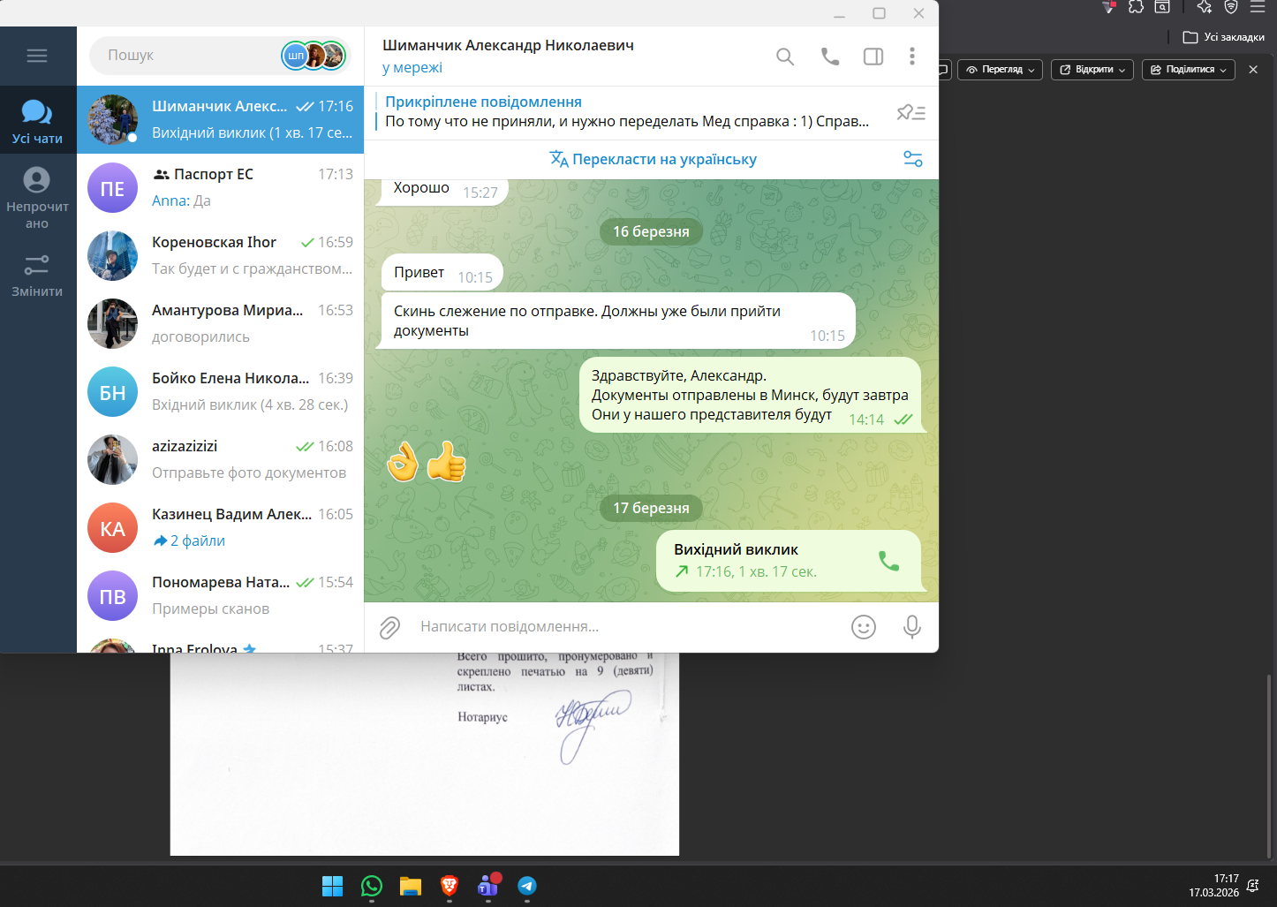Screen dimensions: 1277x907
Task: Open stories avatars in the search bar
Action: tap(313, 55)
